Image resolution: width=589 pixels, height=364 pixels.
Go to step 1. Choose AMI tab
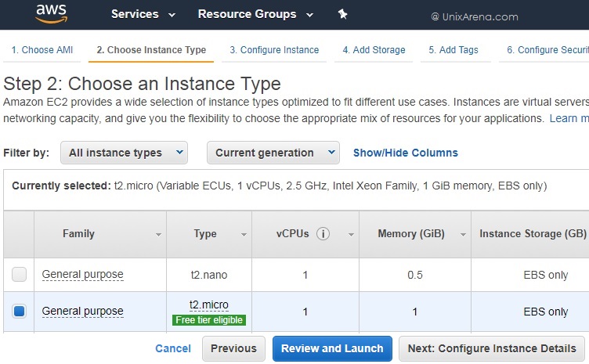coord(42,50)
